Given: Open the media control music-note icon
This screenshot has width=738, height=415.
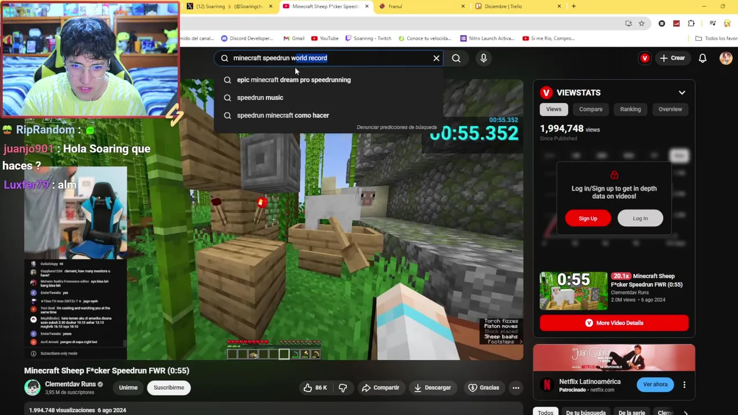Looking at the screenshot, I should pos(713,23).
